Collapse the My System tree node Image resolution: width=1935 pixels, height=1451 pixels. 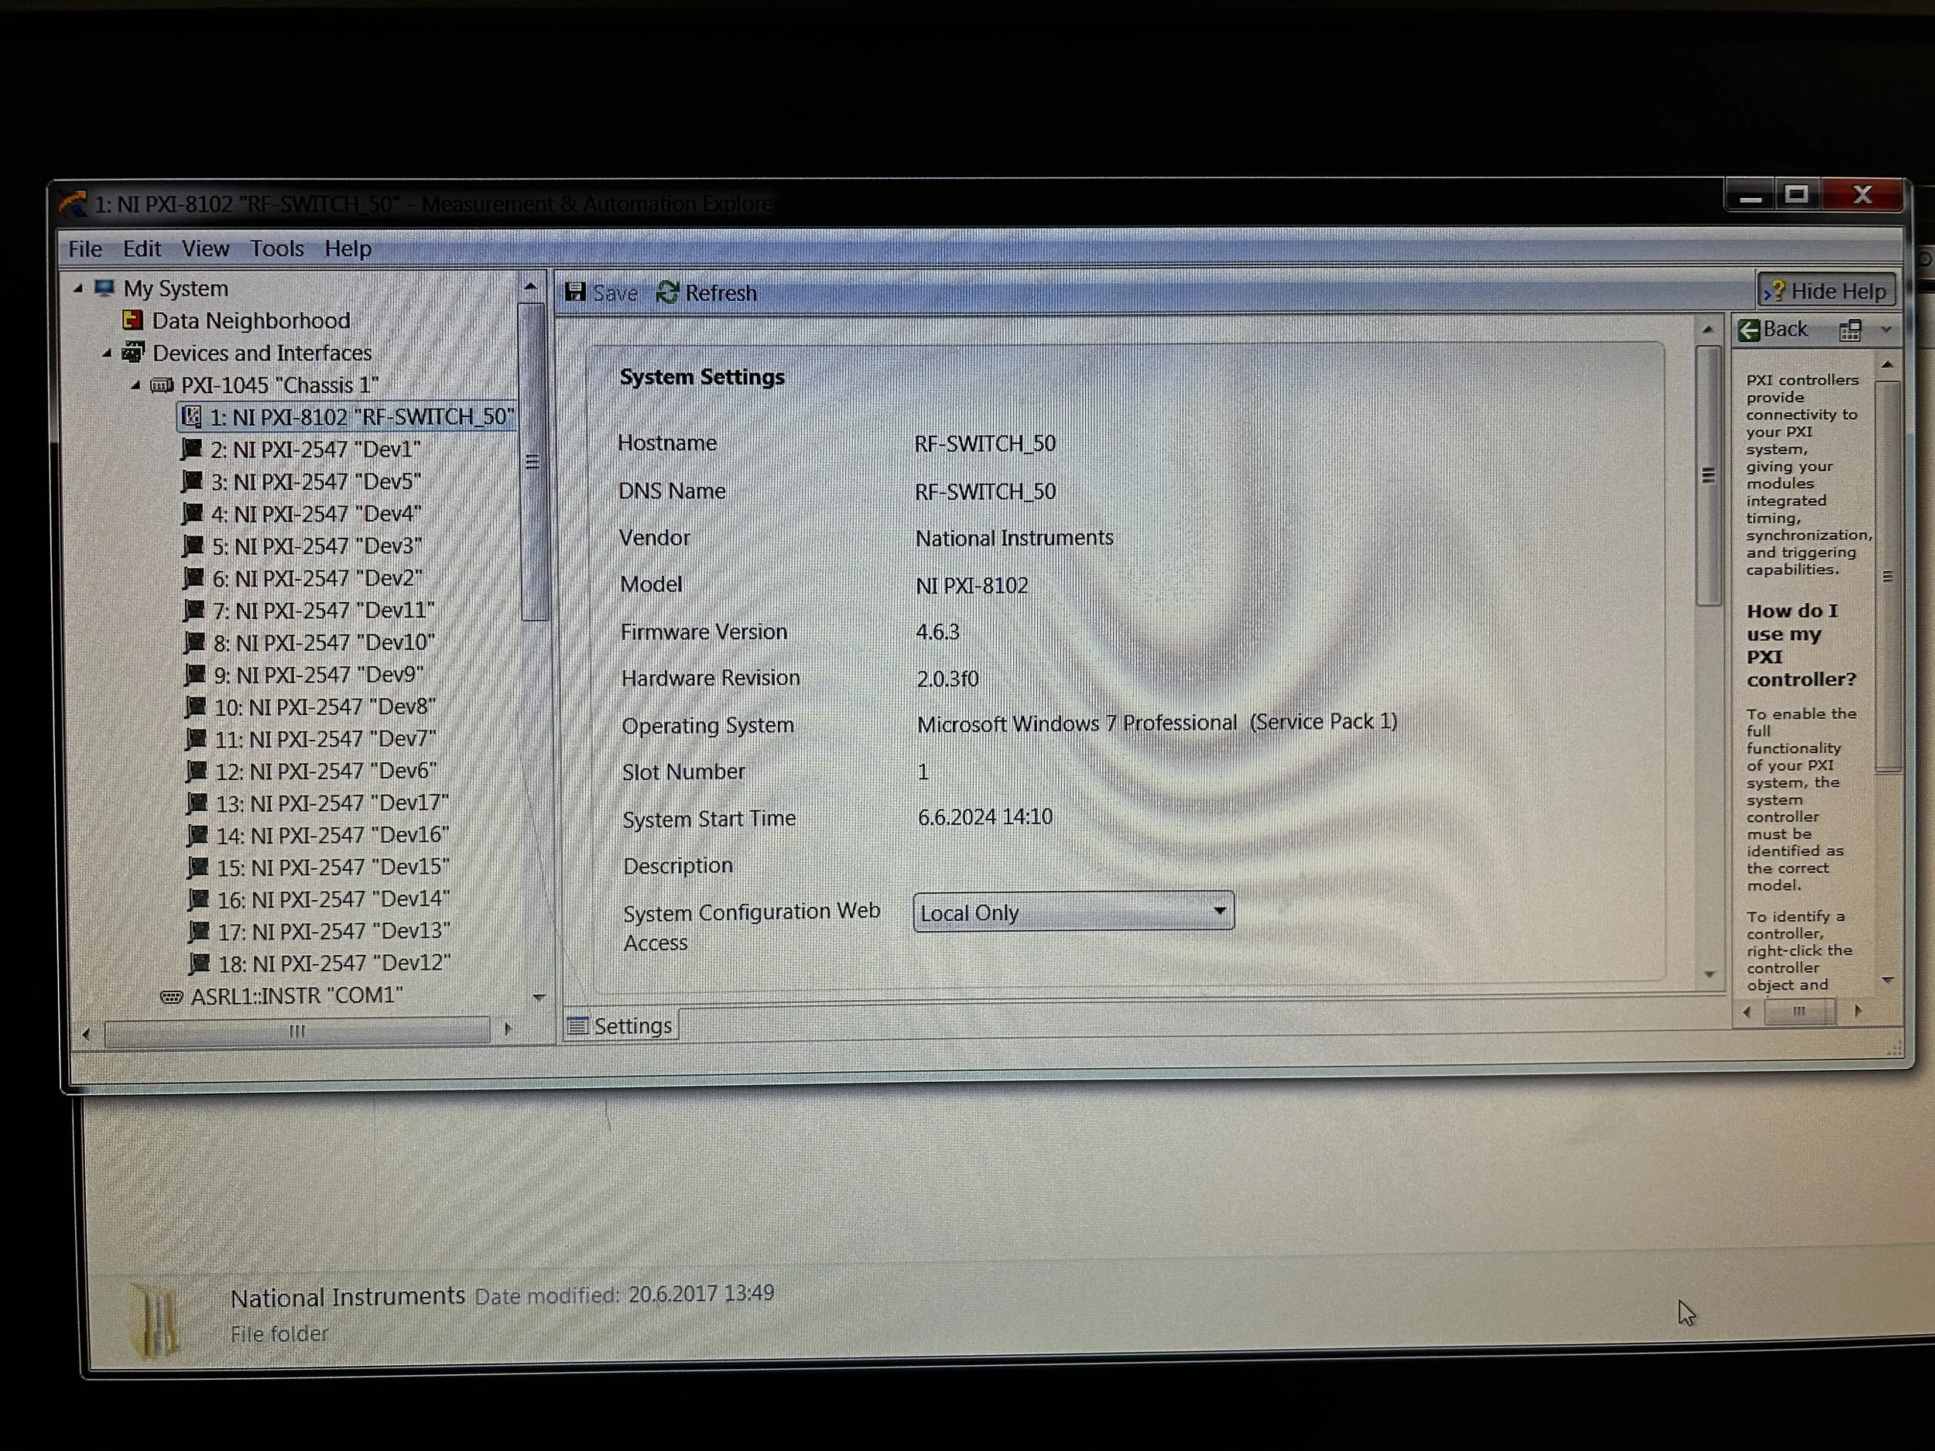[x=79, y=288]
